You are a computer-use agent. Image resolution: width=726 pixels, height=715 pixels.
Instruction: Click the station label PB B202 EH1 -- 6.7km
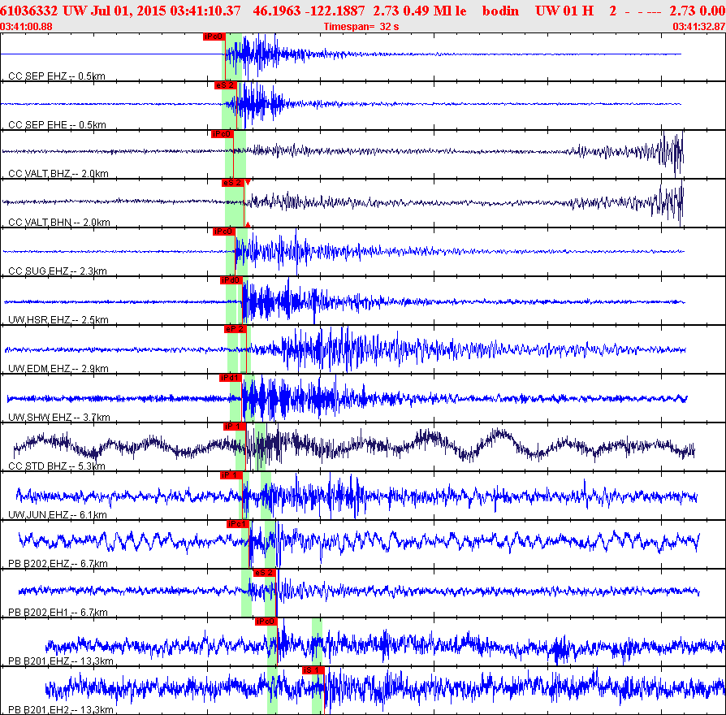tap(58, 613)
